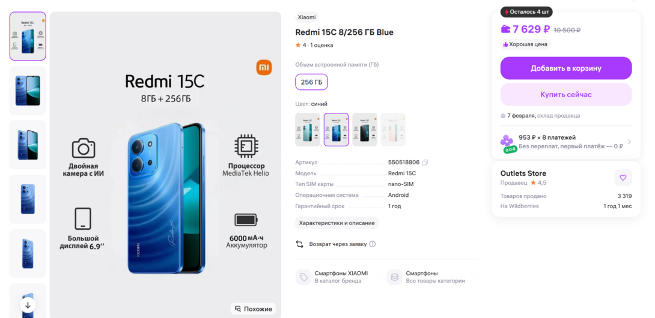The width and height of the screenshot is (655, 318).
Task: Expand the 8 payments installment details
Action: [x=629, y=142]
